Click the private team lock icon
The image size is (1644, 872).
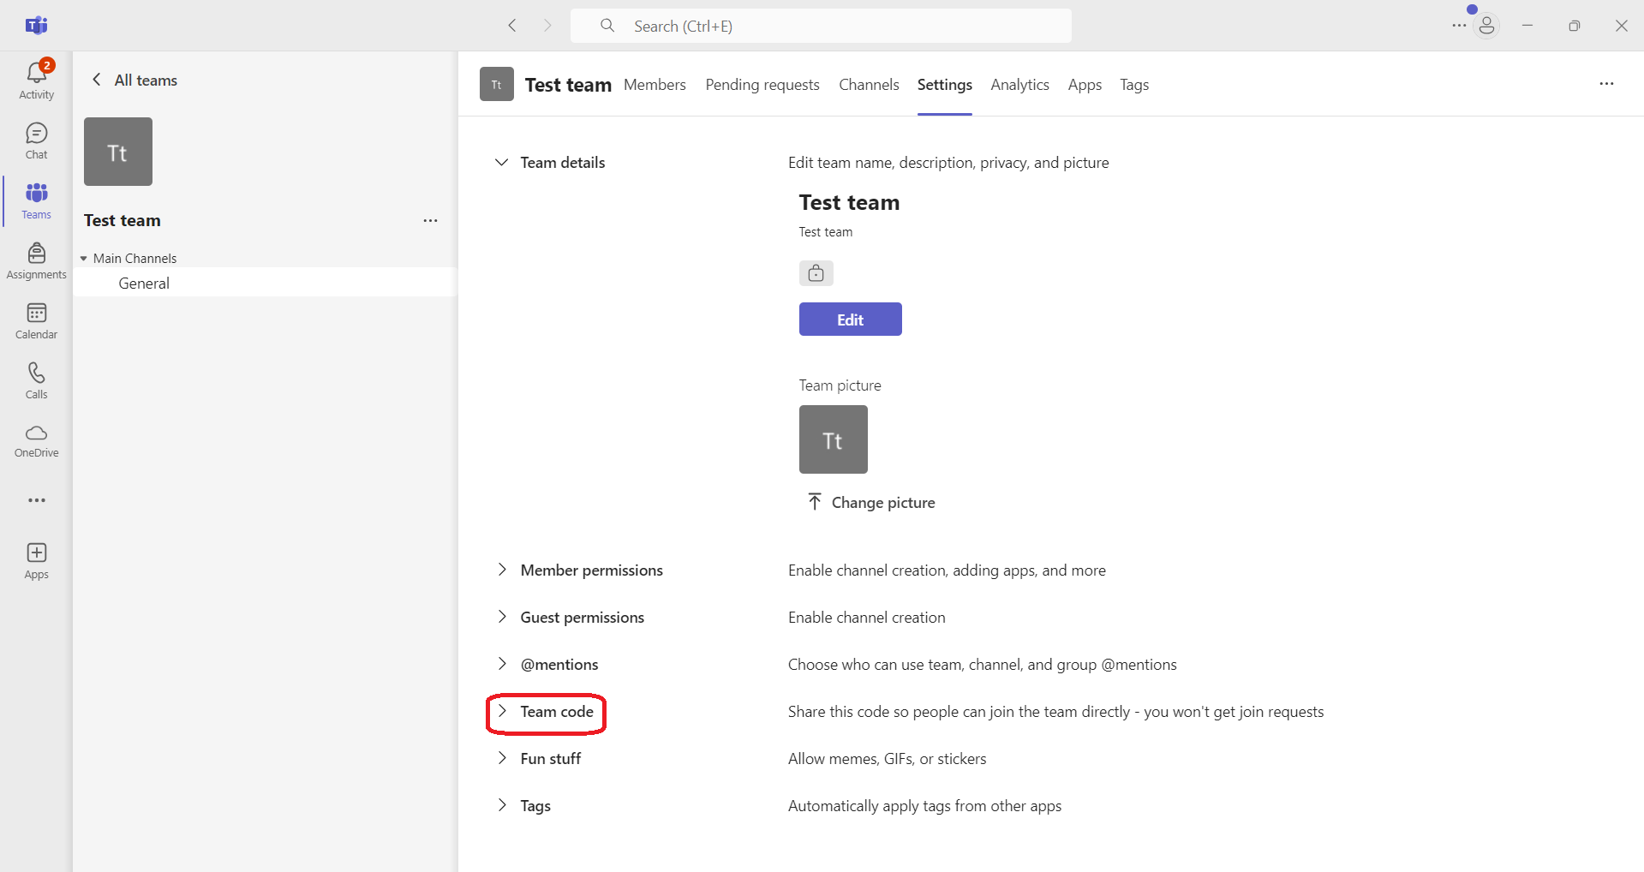click(816, 273)
